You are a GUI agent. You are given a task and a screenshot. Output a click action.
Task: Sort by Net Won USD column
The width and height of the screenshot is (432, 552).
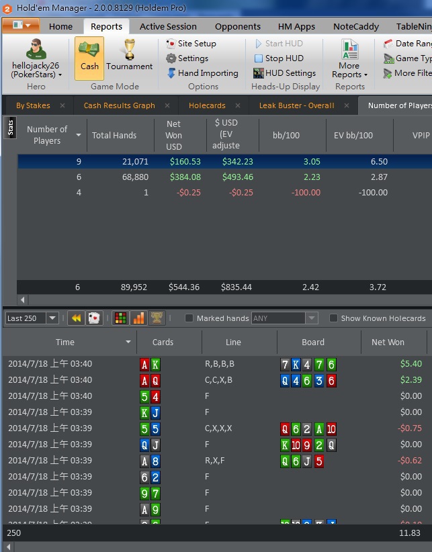pyautogui.click(x=180, y=135)
